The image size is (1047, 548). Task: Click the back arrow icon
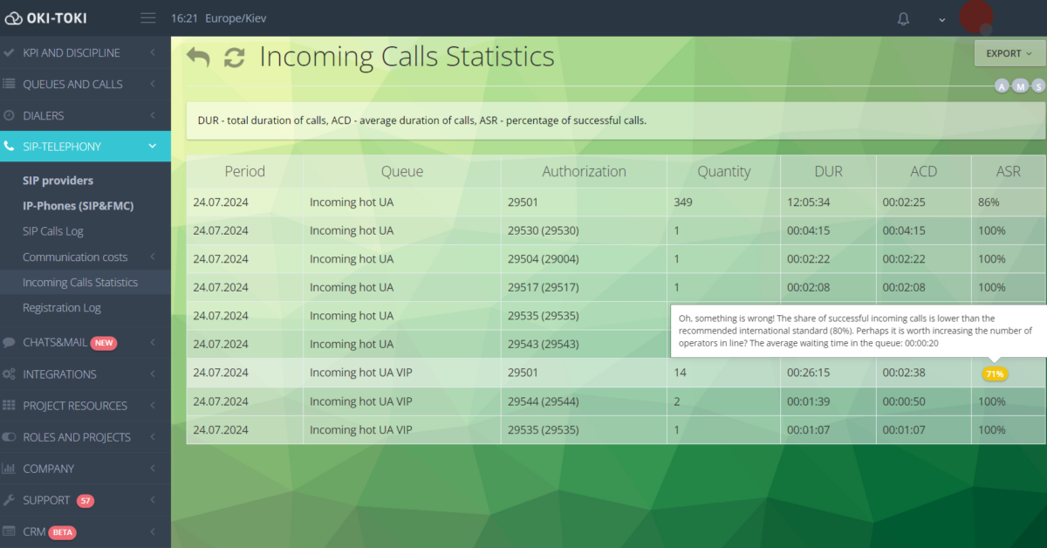198,58
